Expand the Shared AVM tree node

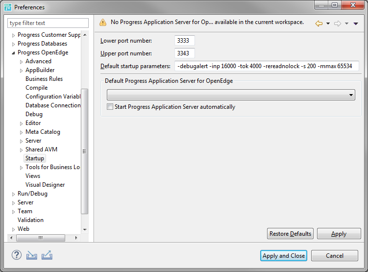[x=22, y=150]
